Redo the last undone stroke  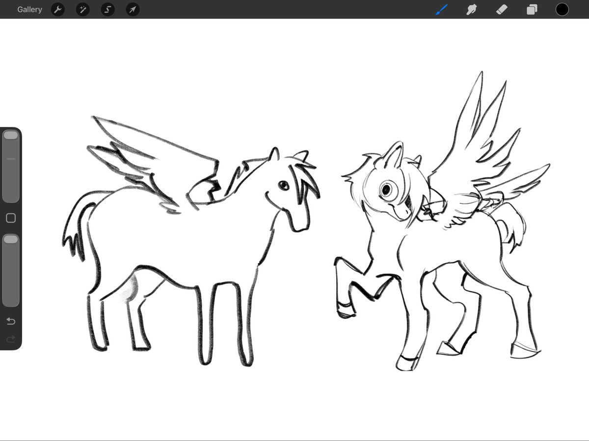click(x=11, y=339)
